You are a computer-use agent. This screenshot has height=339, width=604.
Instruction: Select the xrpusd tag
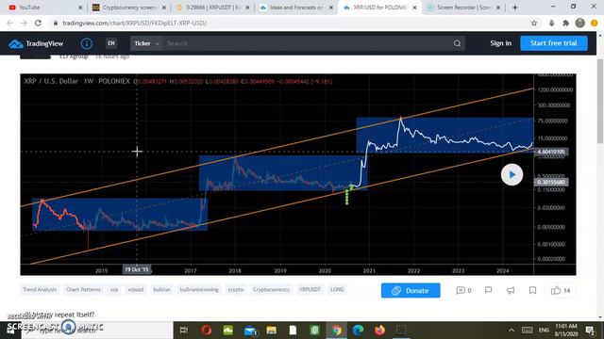(136, 289)
